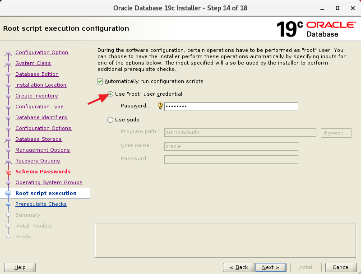Viewport: 361px width, 274px height.
Task: Click the root Password input field
Action: point(231,107)
